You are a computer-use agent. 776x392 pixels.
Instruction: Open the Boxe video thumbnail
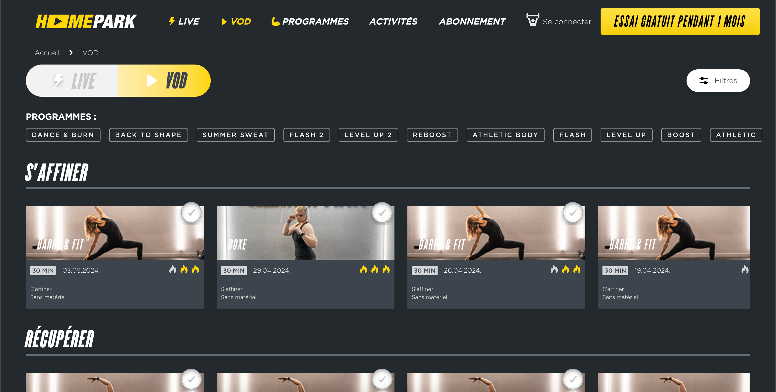click(305, 233)
